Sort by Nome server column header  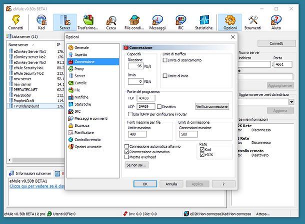(31, 45)
